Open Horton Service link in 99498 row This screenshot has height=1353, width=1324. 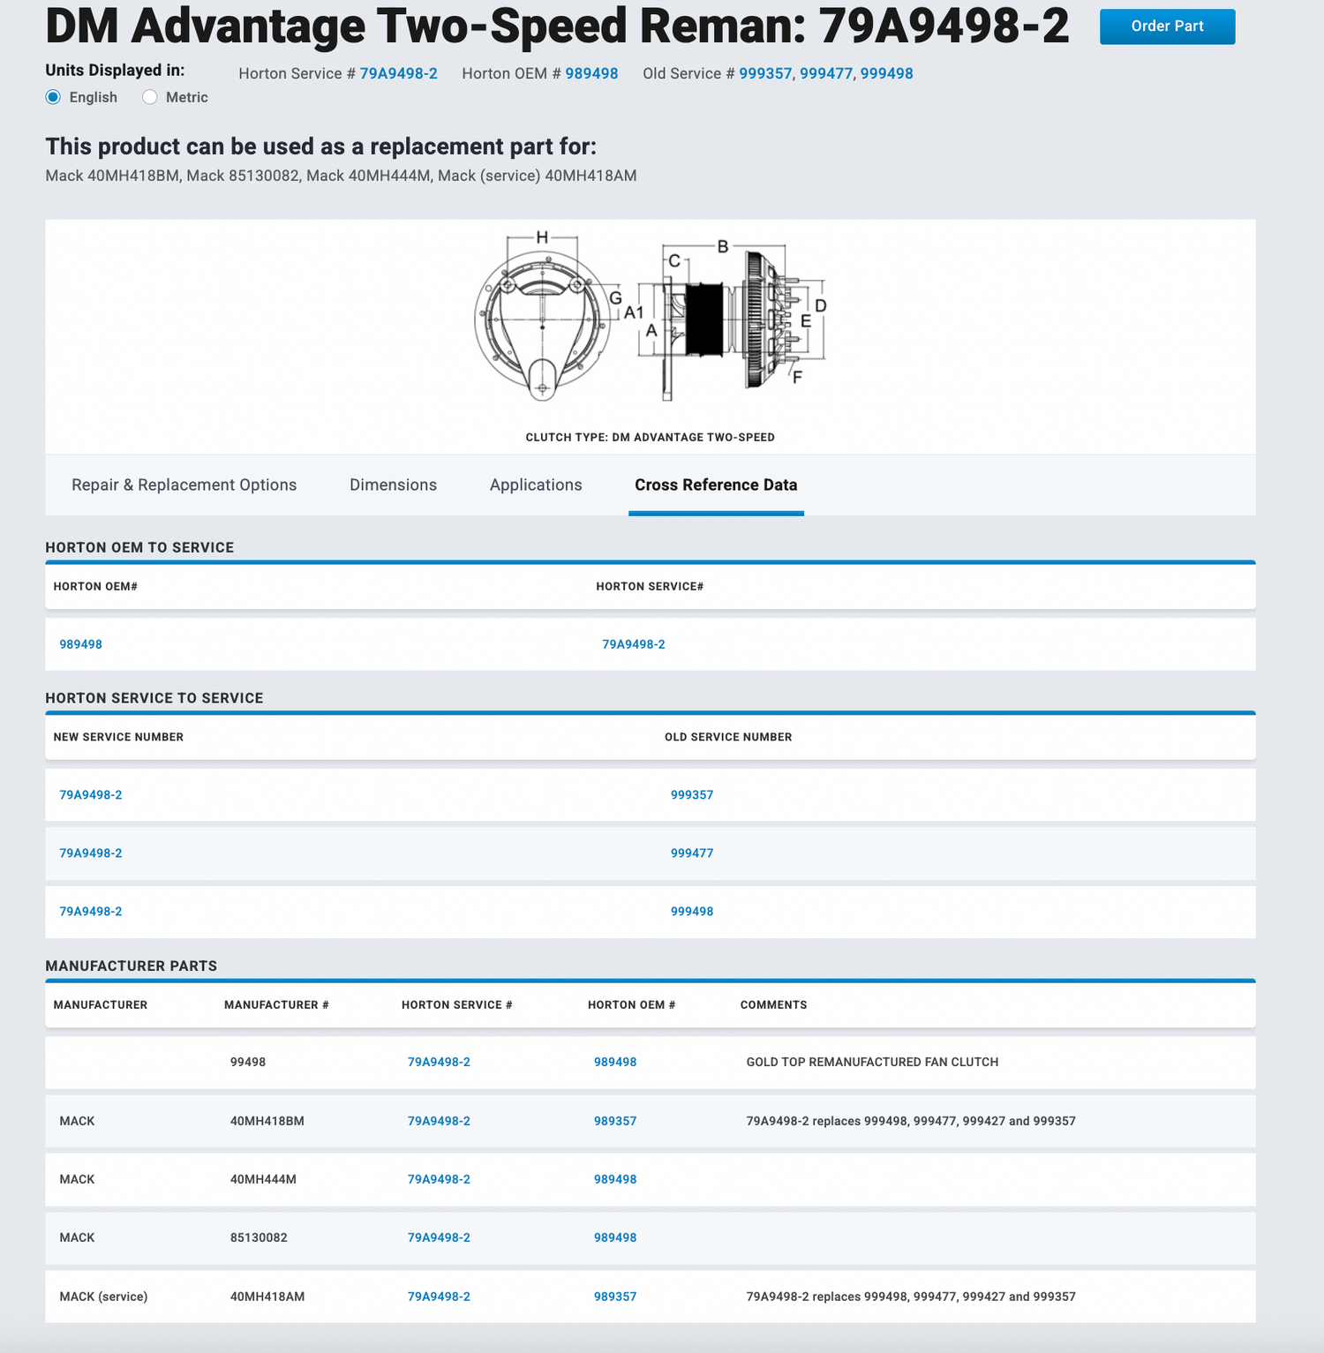(x=439, y=1062)
